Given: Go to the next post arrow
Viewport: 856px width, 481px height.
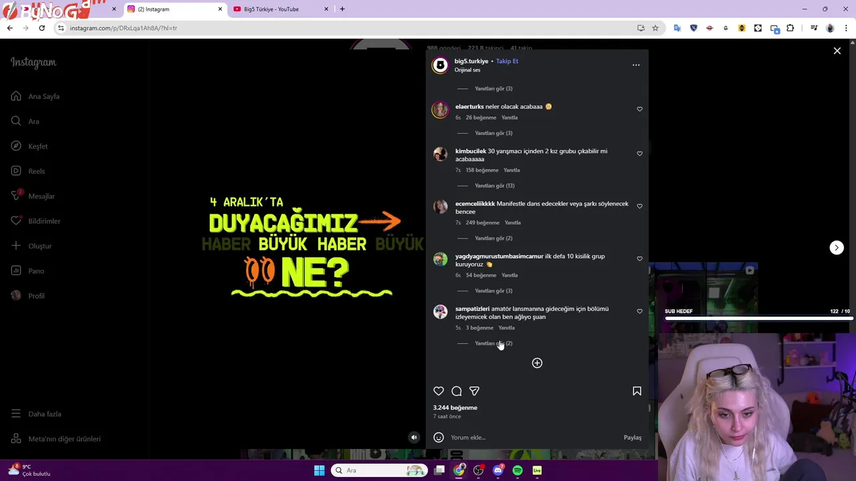Looking at the screenshot, I should click(837, 247).
